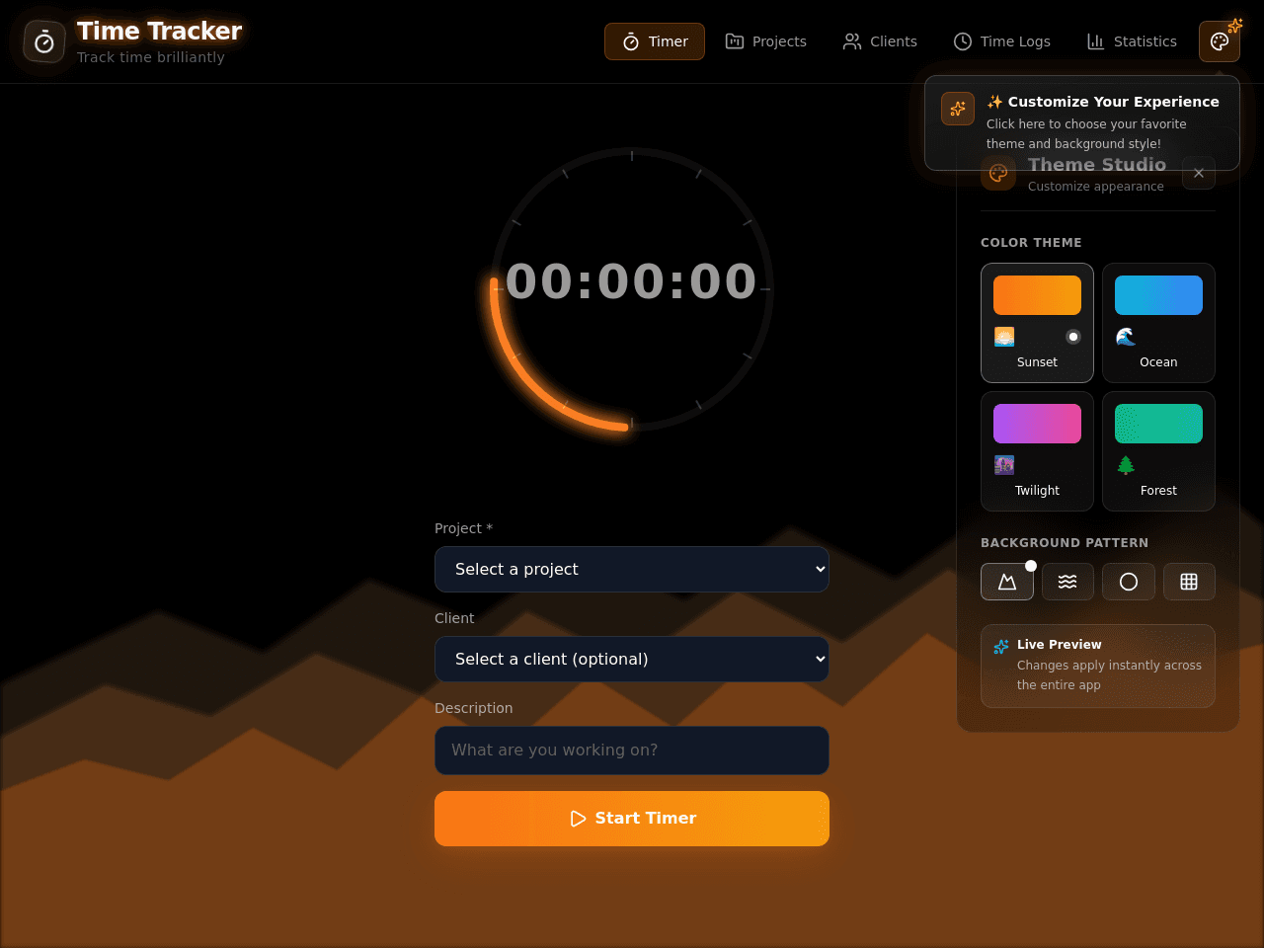1264x948 pixels.
Task: Go to the Projects tab
Action: [766, 41]
